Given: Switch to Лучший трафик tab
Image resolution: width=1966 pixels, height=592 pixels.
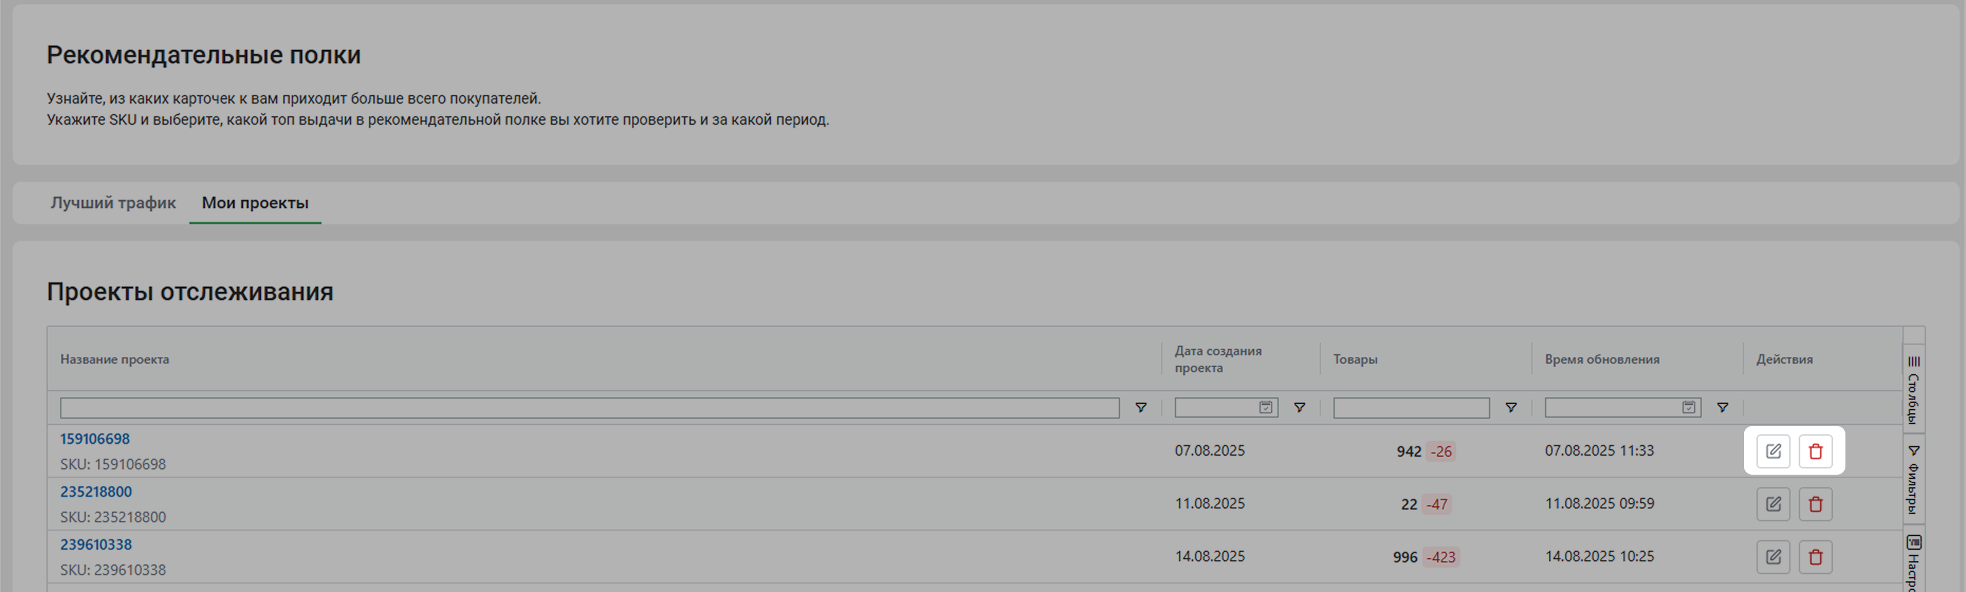Looking at the screenshot, I should [x=113, y=203].
